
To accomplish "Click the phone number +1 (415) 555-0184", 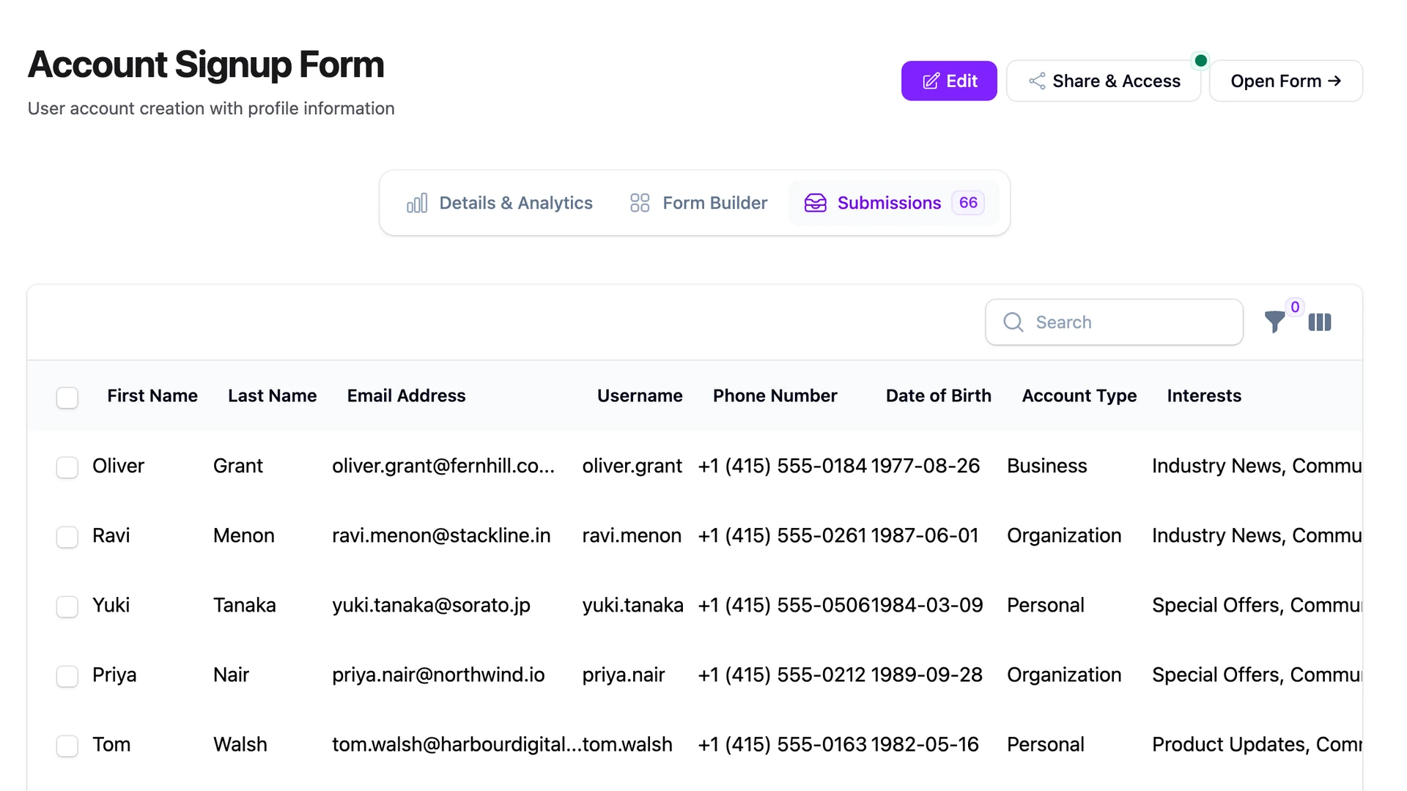I will pyautogui.click(x=782, y=466).
